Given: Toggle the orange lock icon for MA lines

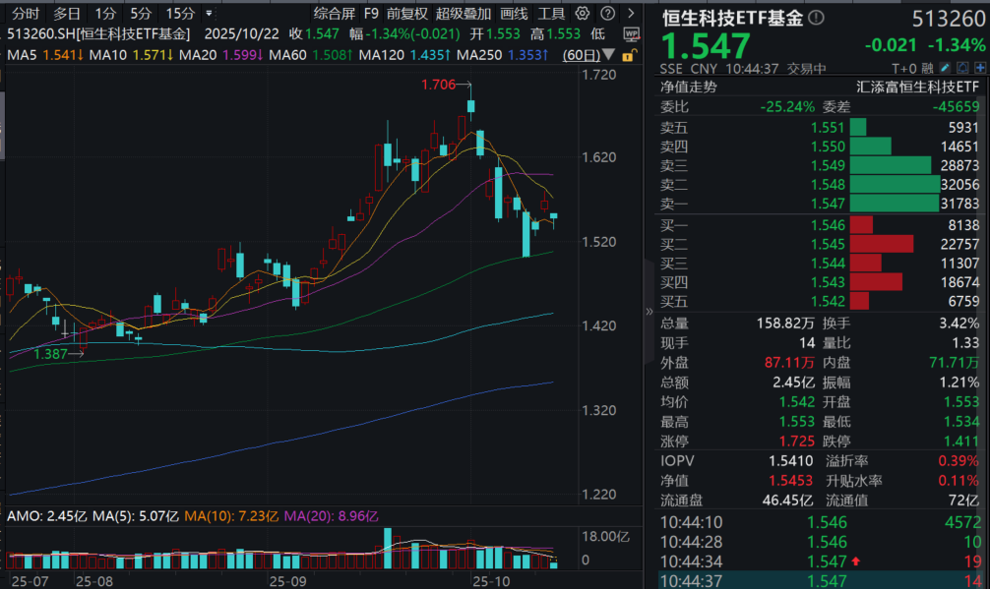Looking at the screenshot, I should [x=629, y=55].
